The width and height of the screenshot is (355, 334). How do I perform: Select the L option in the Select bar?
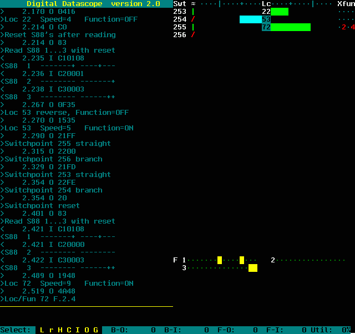click(x=42, y=330)
